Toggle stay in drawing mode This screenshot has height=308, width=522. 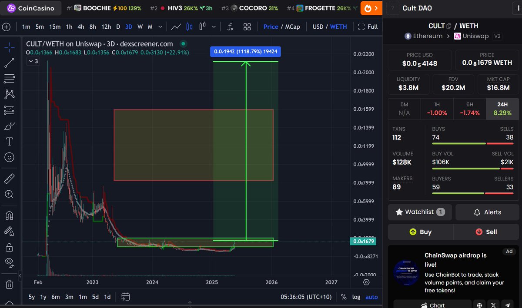click(x=9, y=231)
